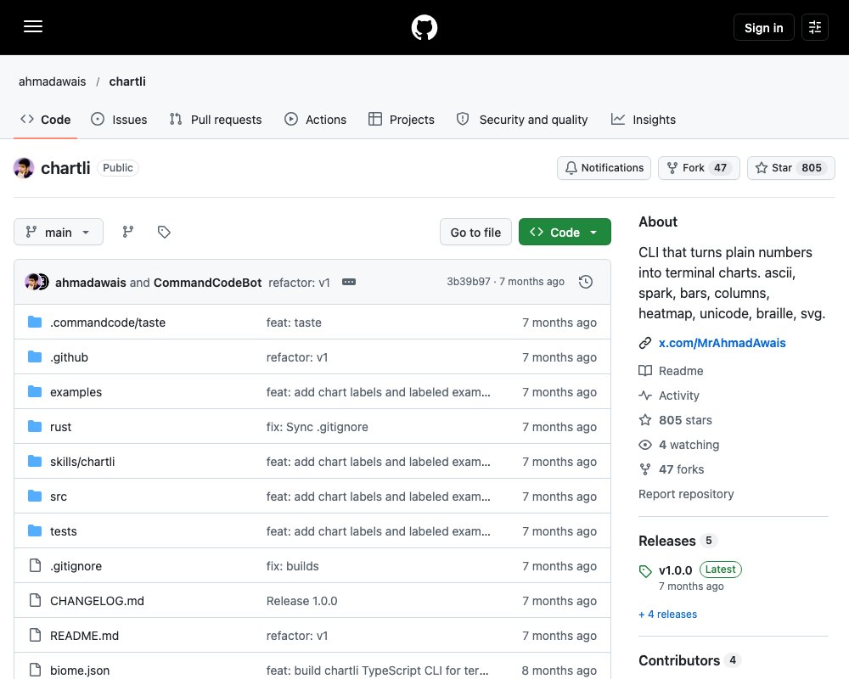The width and height of the screenshot is (849, 679).
Task: Open the appearance settings icon beside Sign in
Action: click(814, 27)
